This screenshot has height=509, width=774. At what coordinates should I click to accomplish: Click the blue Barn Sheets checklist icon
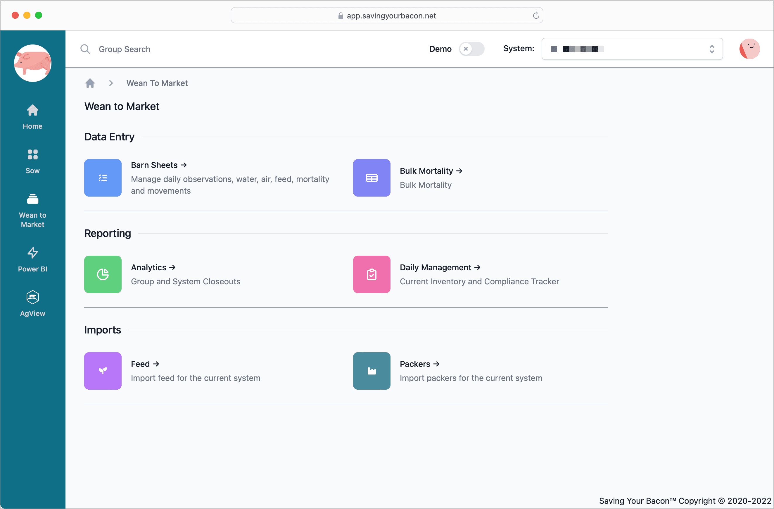[103, 178]
